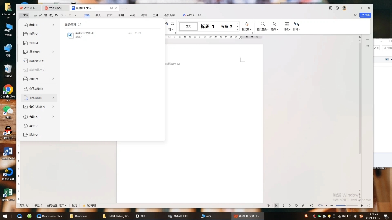Screen dimensions: 392x220
Task: Open 备份与恢复(K) backup and recovery
Action: (x=37, y=107)
